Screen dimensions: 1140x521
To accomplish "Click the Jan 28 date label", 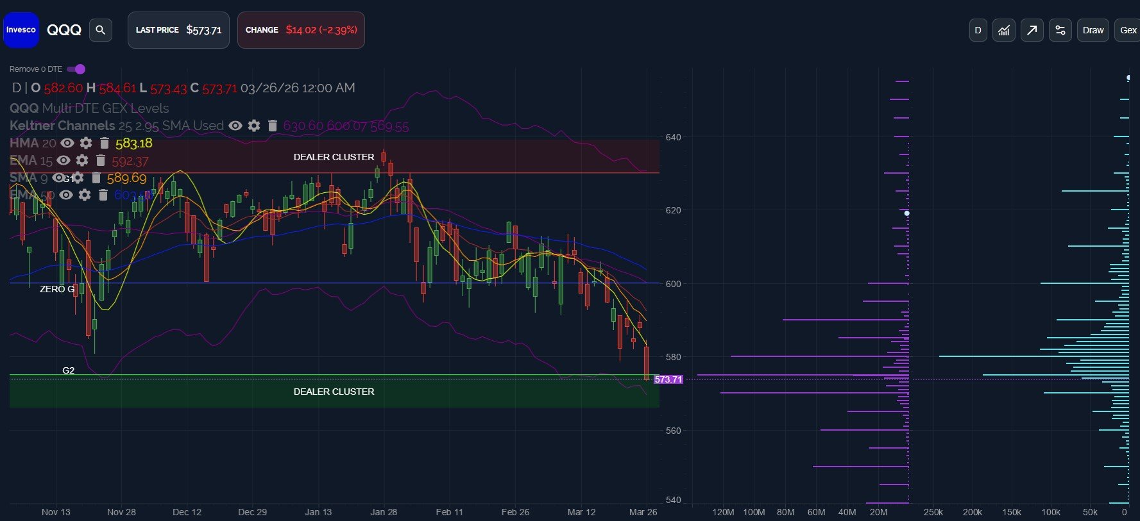I will click(384, 512).
